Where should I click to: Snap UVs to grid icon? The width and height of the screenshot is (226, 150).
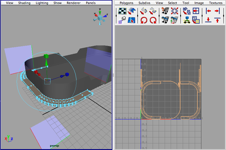196,11
